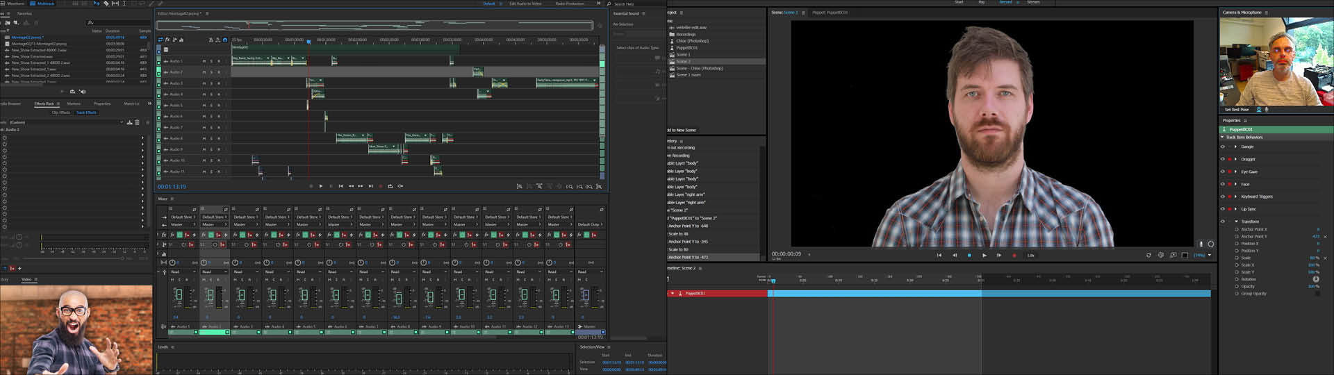Select PuppetBC01 track in timeline
Screen dimensions: 1334x375
pos(718,293)
